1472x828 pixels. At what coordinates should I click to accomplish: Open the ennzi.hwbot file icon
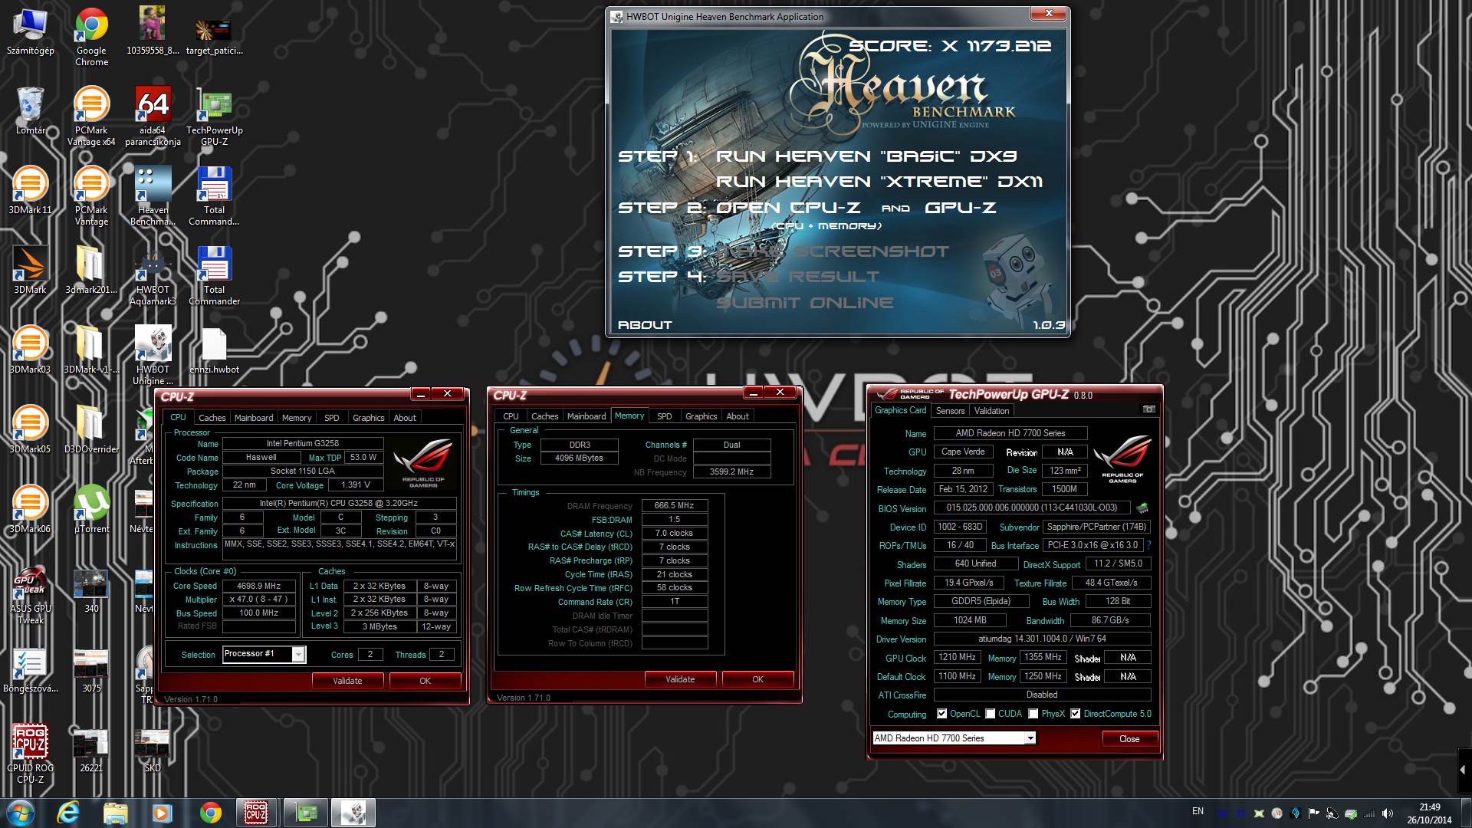214,350
